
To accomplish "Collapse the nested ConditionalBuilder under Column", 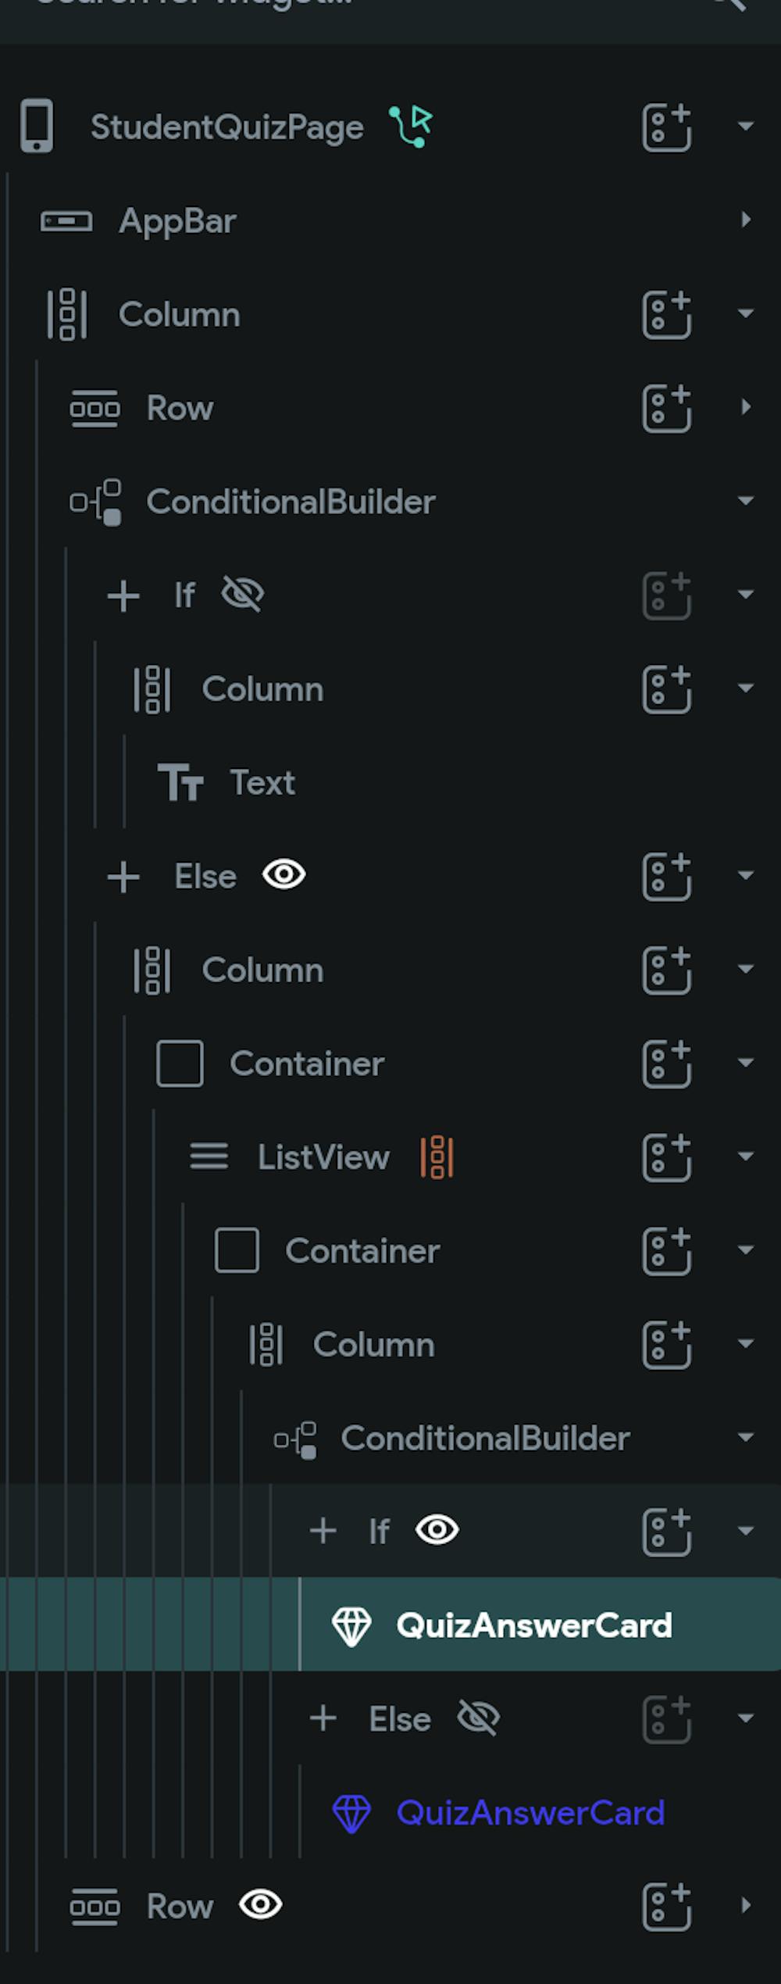I will (746, 1438).
